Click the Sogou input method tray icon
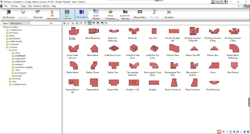The width and height of the screenshot is (250, 134). tap(219, 132)
